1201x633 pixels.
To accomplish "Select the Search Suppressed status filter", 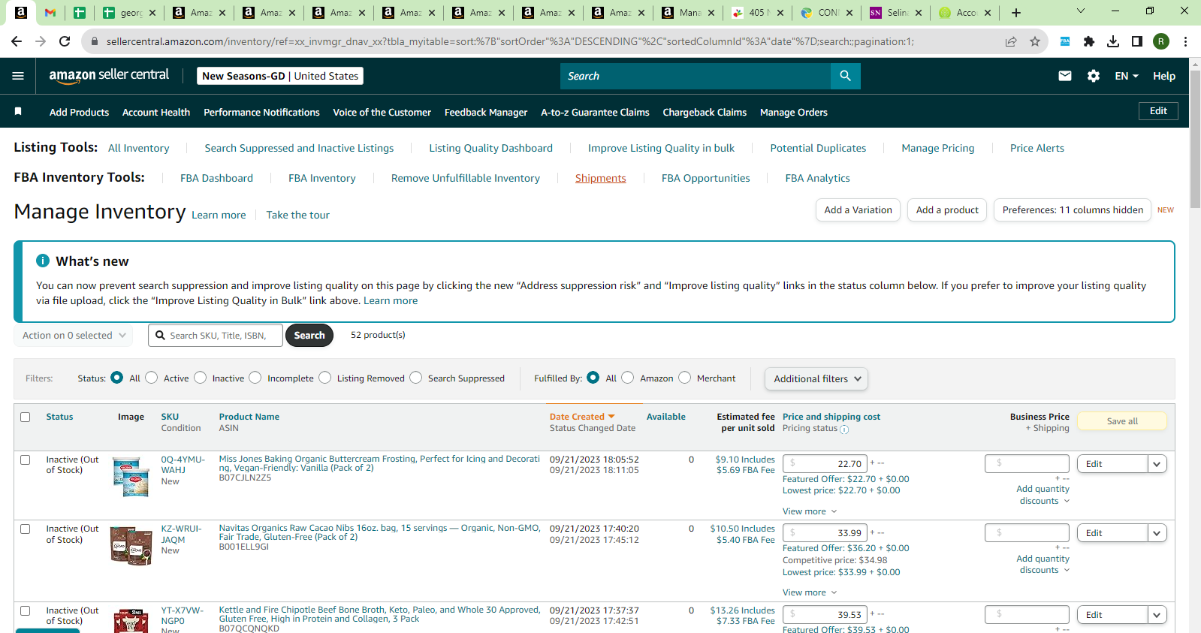I will (x=416, y=378).
